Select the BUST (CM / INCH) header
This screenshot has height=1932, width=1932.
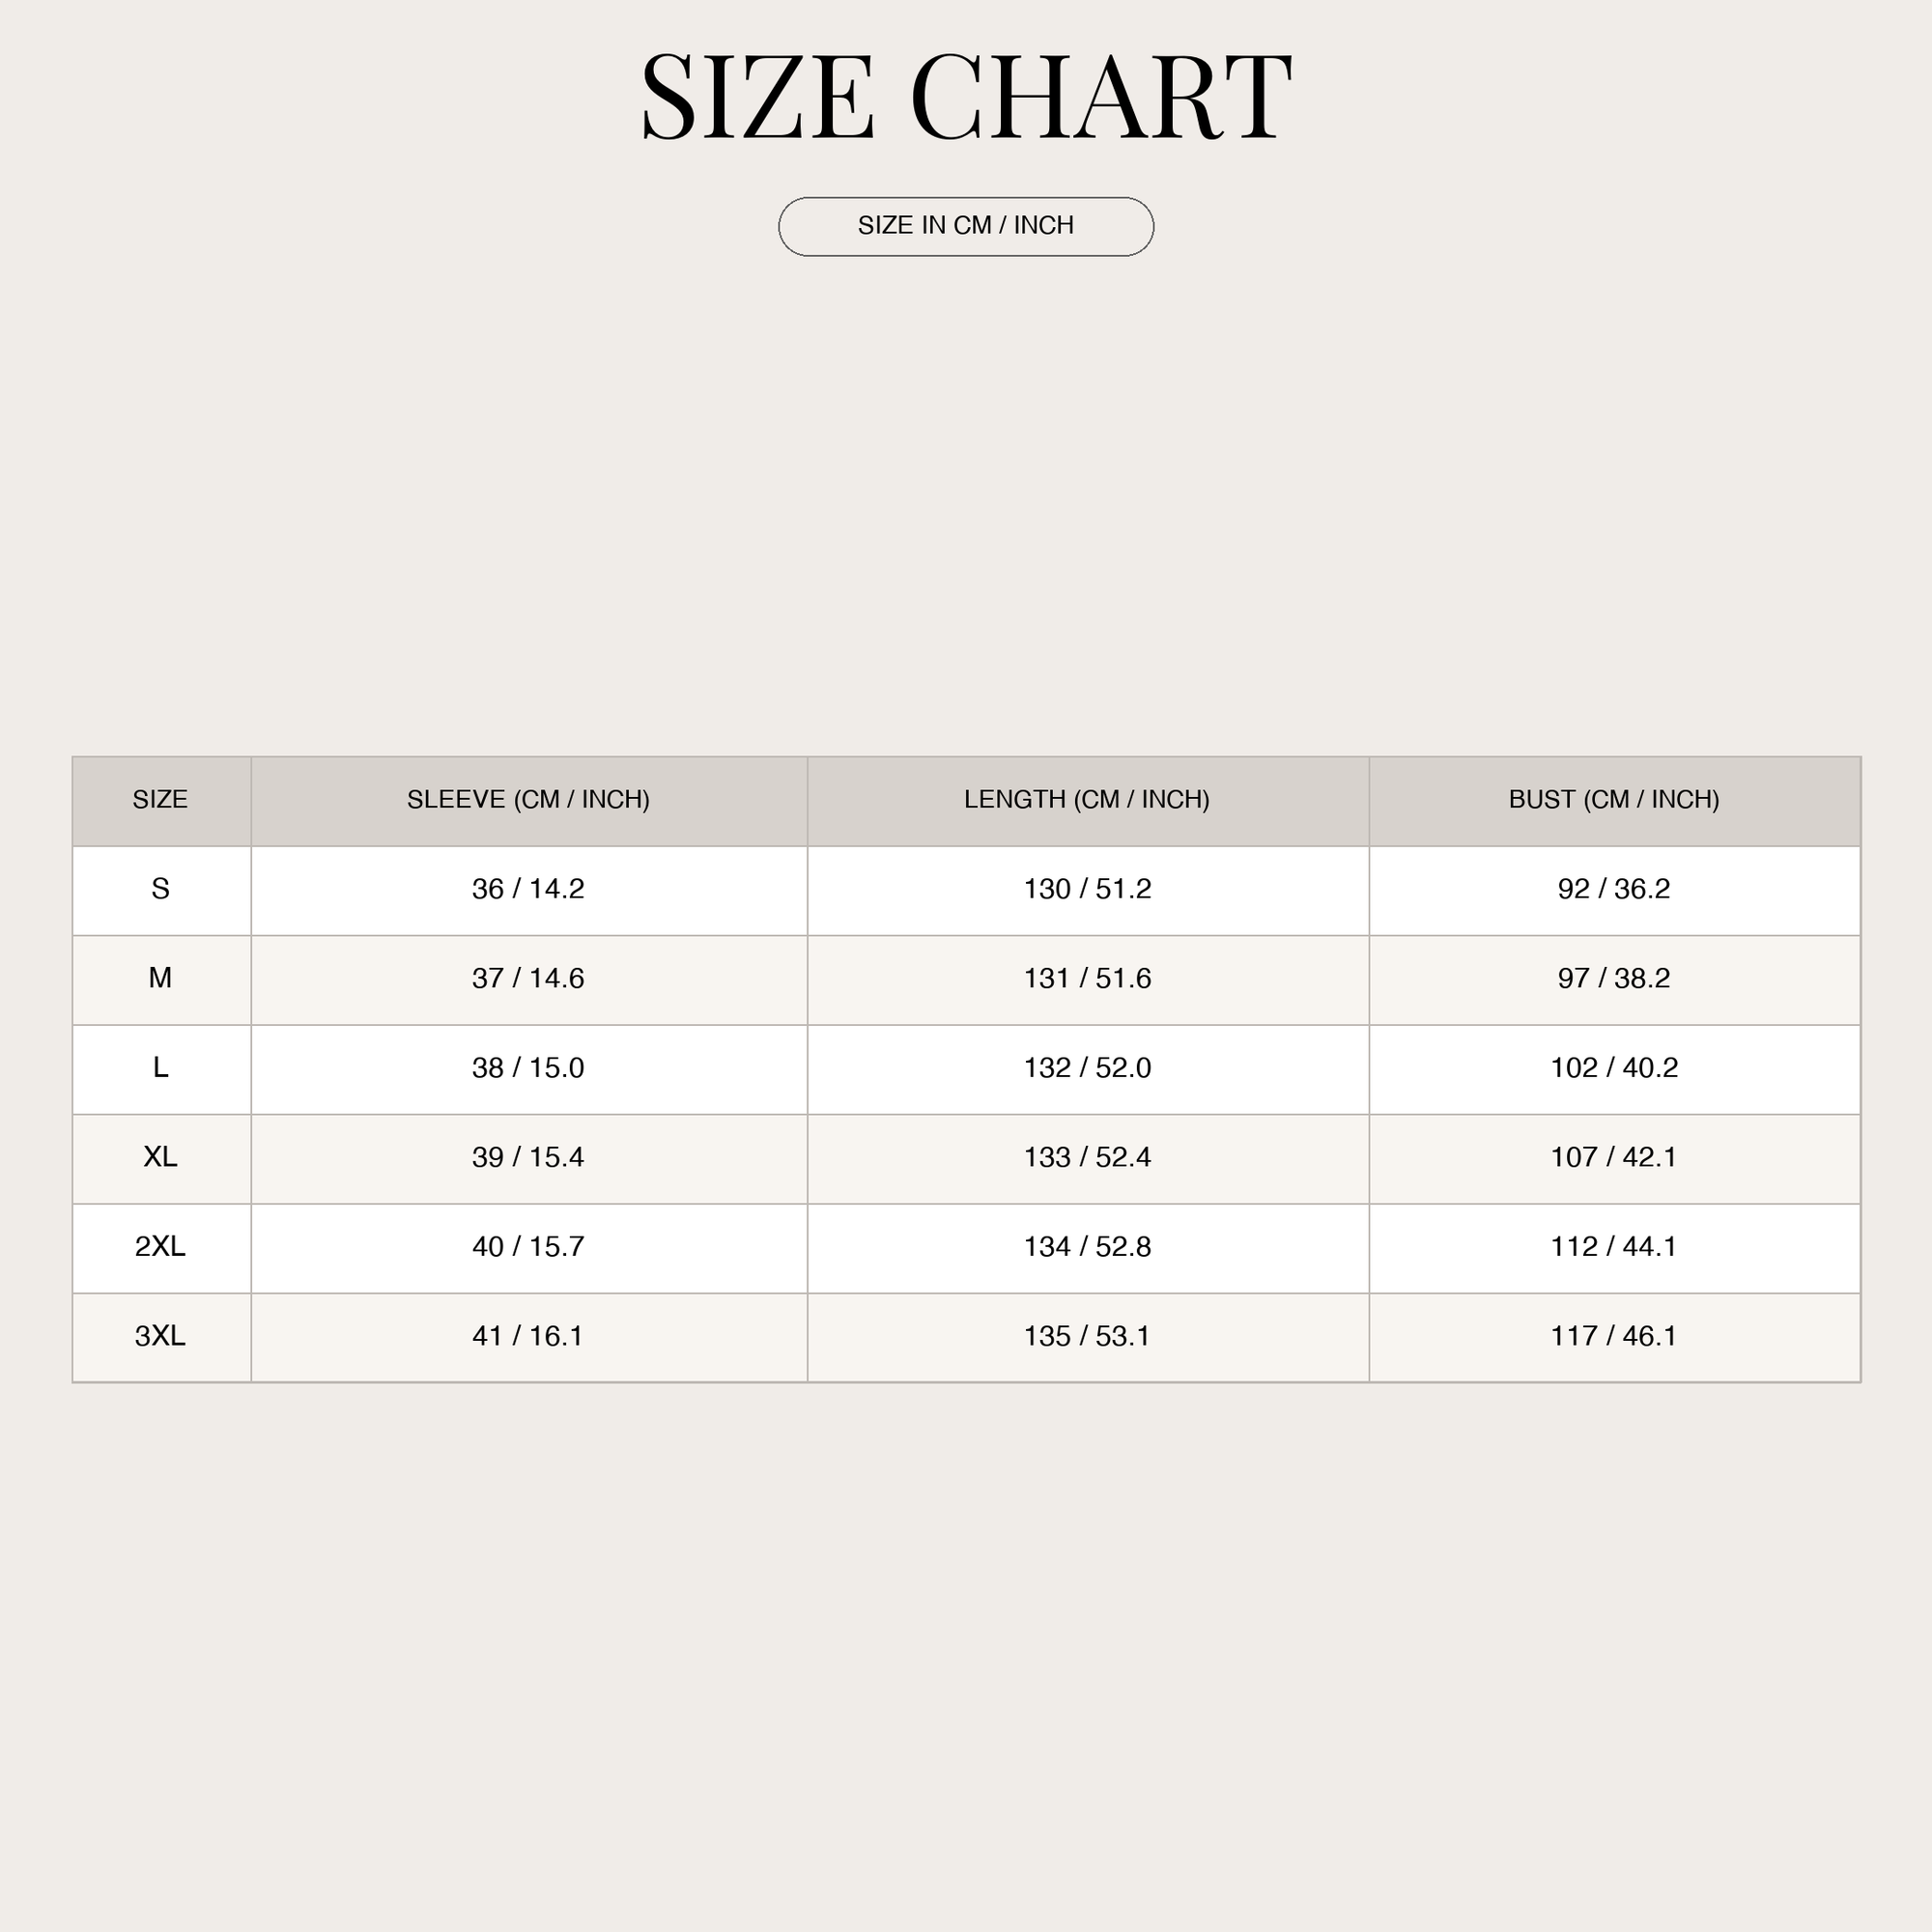pyautogui.click(x=1614, y=799)
